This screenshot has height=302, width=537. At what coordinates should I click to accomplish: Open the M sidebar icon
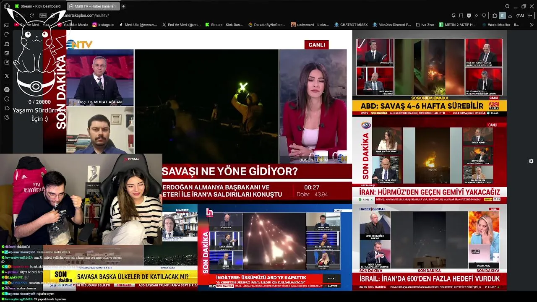click(x=7, y=62)
